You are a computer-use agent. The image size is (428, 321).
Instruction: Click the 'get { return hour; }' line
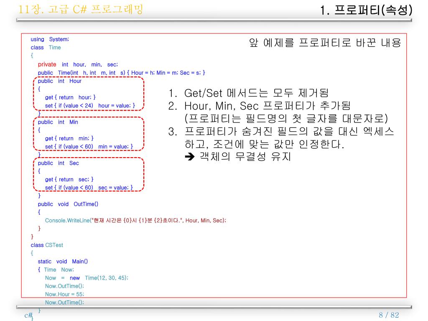tap(70, 97)
